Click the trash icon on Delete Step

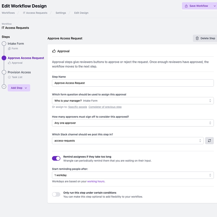point(197,38)
